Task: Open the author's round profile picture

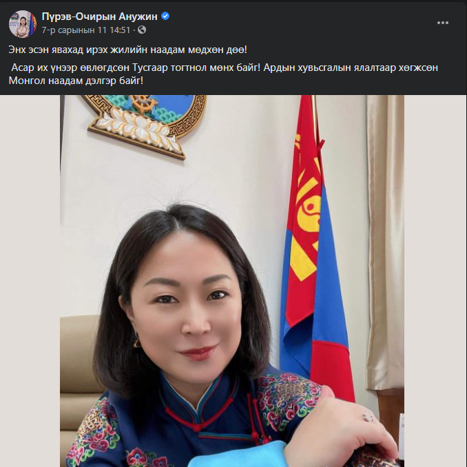Action: tap(23, 24)
